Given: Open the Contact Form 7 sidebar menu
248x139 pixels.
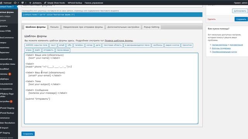Looking at the screenshot, I should pyautogui.click(x=9, y=7).
